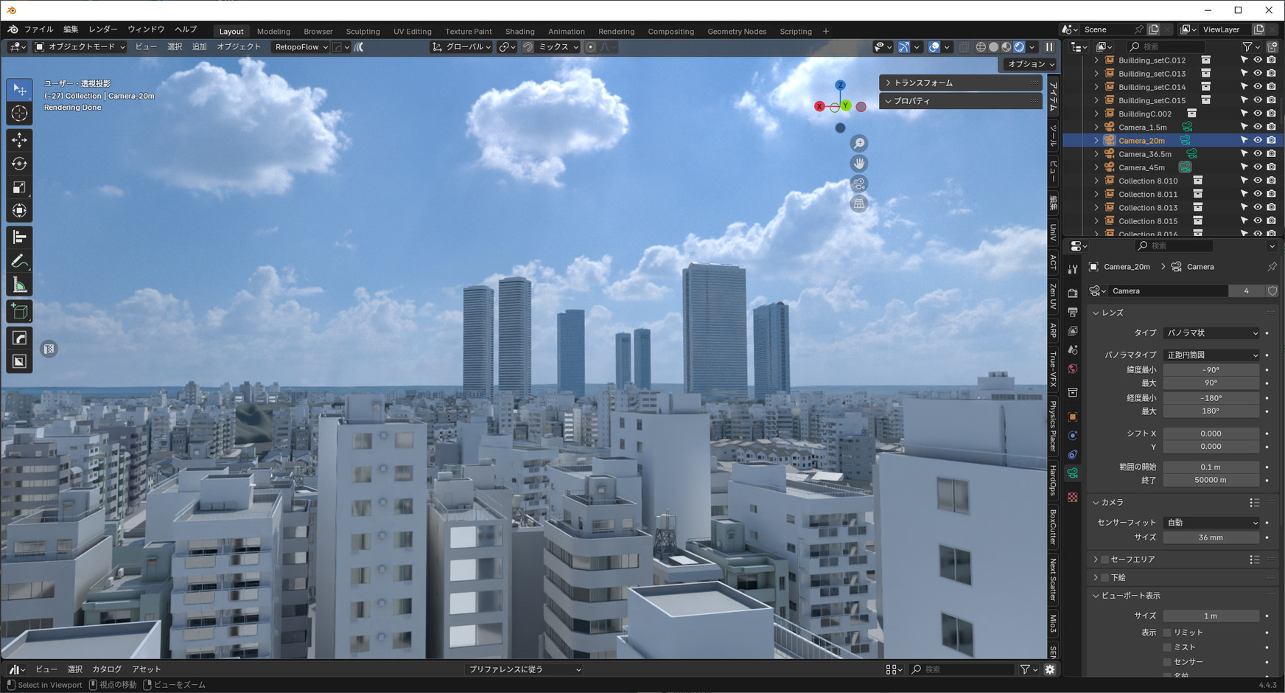Screen dimensions: 1285x693
Task: Open the Panorama Type dropdown
Action: (1211, 355)
